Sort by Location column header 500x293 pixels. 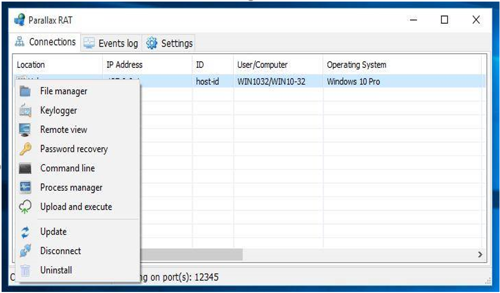[x=58, y=65]
